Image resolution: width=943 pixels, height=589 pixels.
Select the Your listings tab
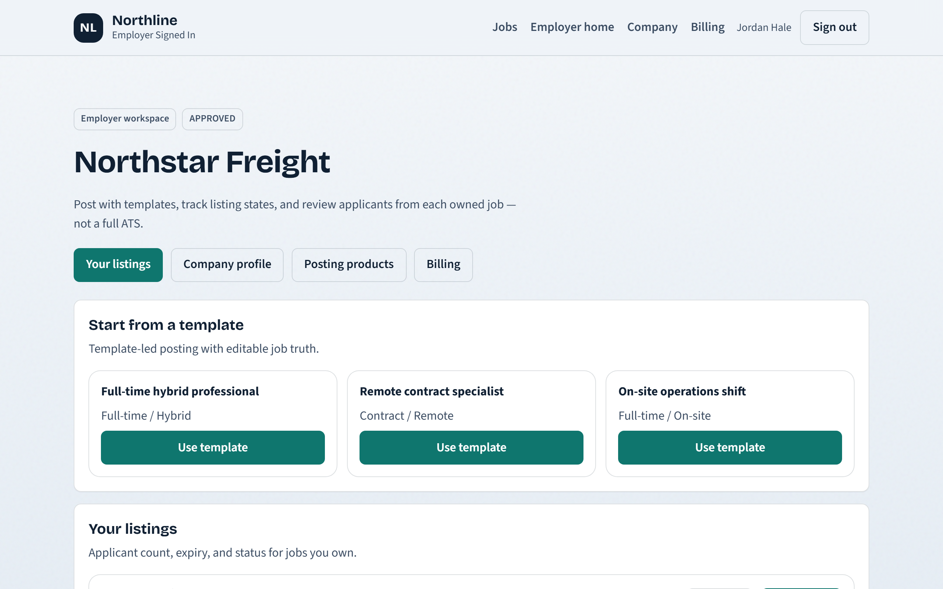tap(118, 265)
